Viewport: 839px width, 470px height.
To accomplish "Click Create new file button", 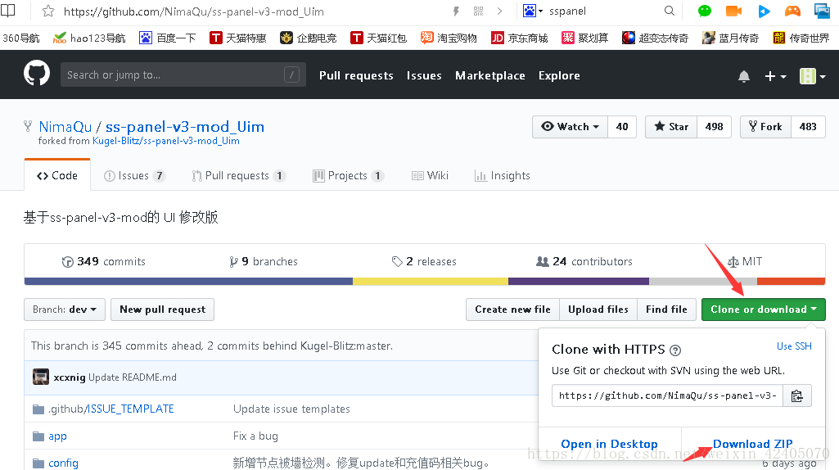I will (x=512, y=310).
